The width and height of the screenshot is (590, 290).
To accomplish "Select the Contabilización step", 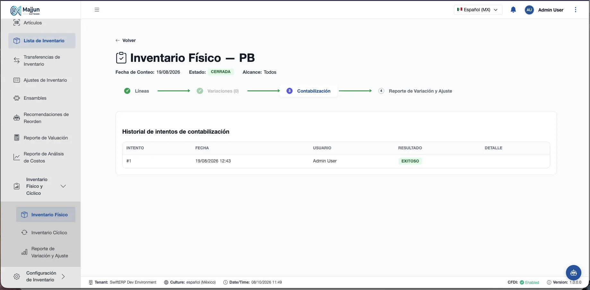I will click(309, 91).
